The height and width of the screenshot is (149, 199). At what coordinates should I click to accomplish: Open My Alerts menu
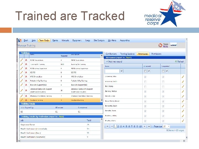112,40
